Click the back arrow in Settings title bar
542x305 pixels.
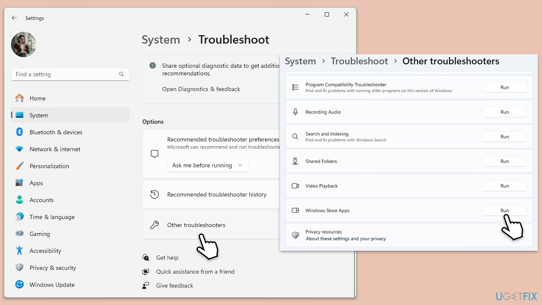[14, 18]
